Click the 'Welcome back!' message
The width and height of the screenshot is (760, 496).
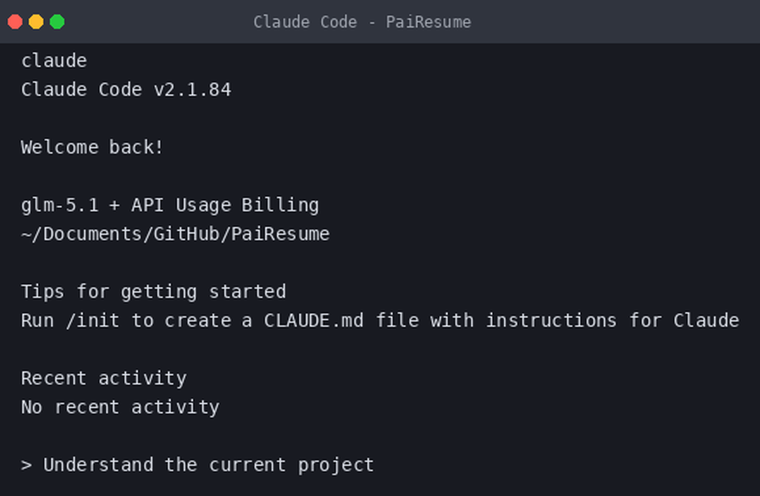[92, 147]
